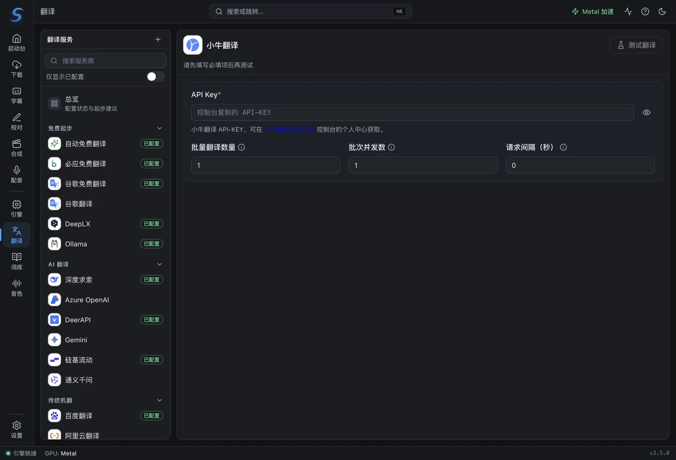Image resolution: width=676 pixels, height=460 pixels.
Task: Select DeepLX service
Action: click(106, 224)
